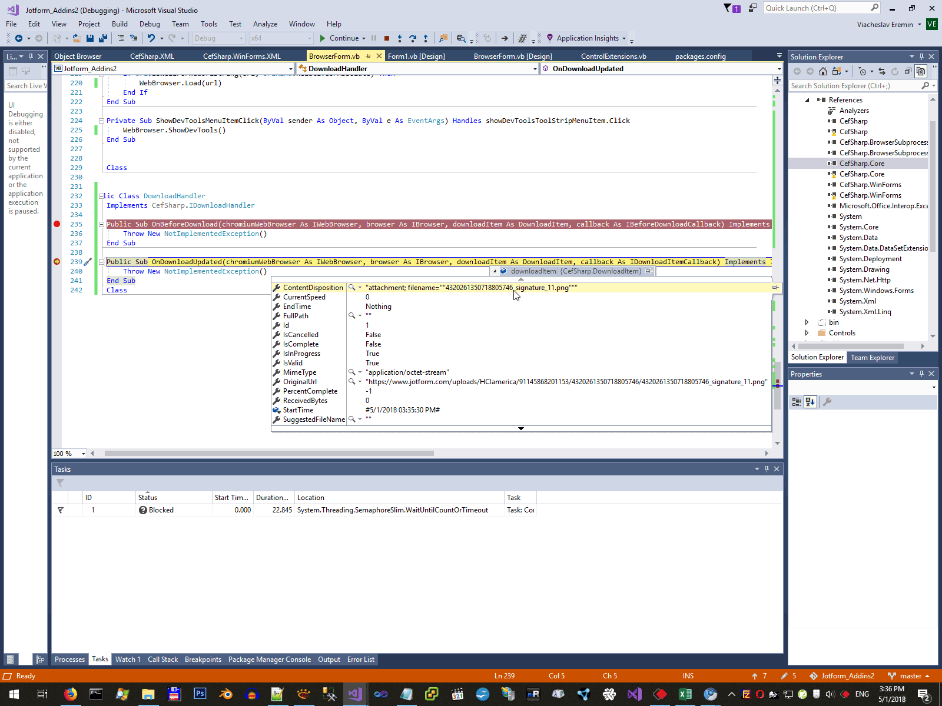Click Collapse All icon in Solution Explorer
942x706 pixels.
coord(908,71)
